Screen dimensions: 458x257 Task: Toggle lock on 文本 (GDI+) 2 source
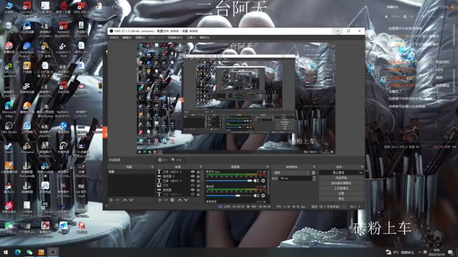(x=198, y=172)
